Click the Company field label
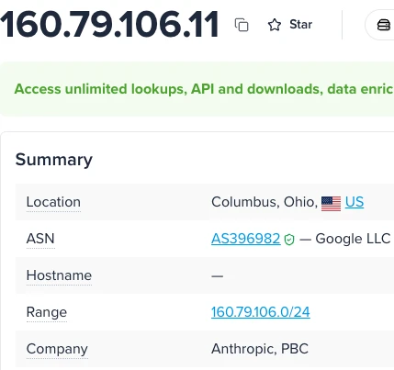 (57, 349)
